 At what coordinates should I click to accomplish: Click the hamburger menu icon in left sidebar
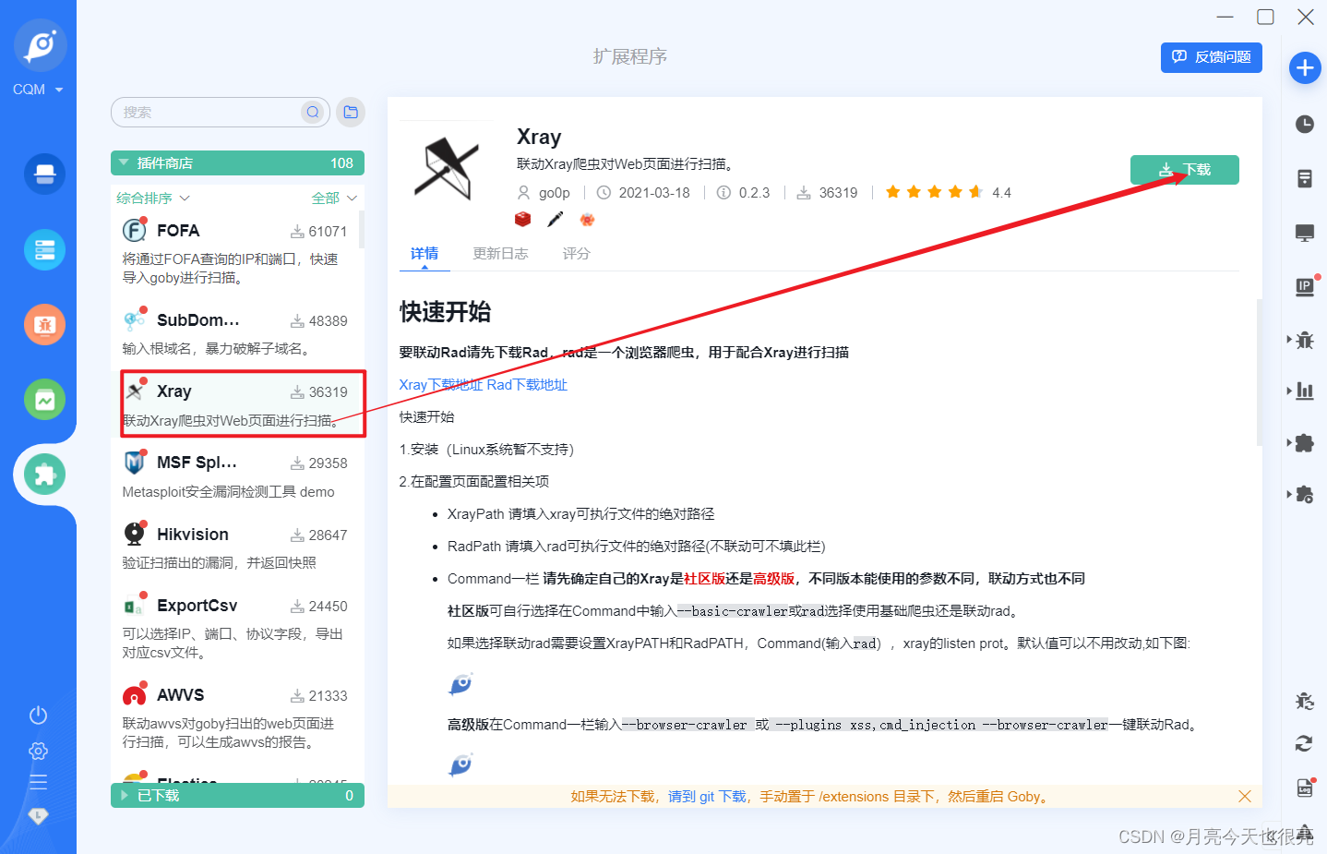(x=38, y=782)
